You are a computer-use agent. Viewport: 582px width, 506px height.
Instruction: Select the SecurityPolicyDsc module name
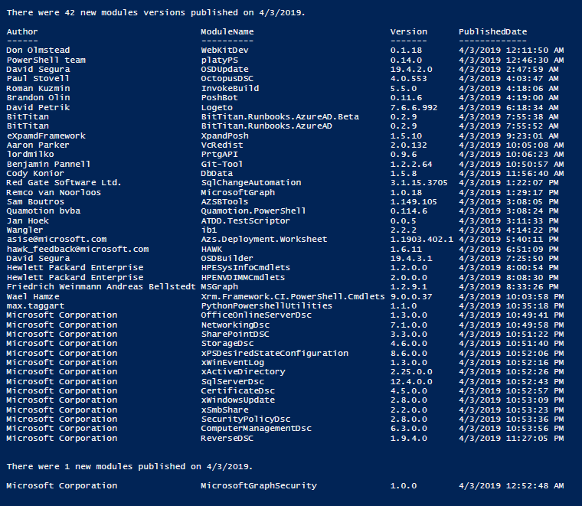coord(246,419)
